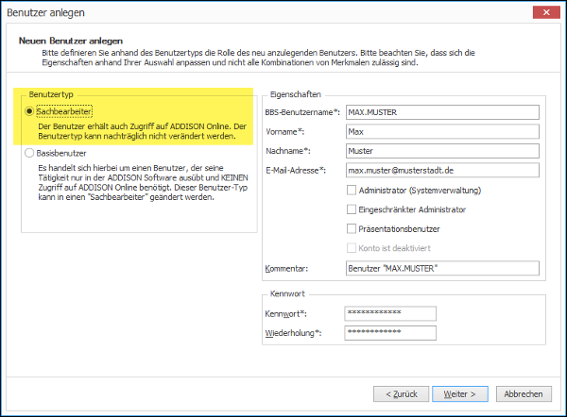Screen dimensions: 567x417
Task: Click the E-Mail-Adresse* label
Action: click(x=296, y=171)
